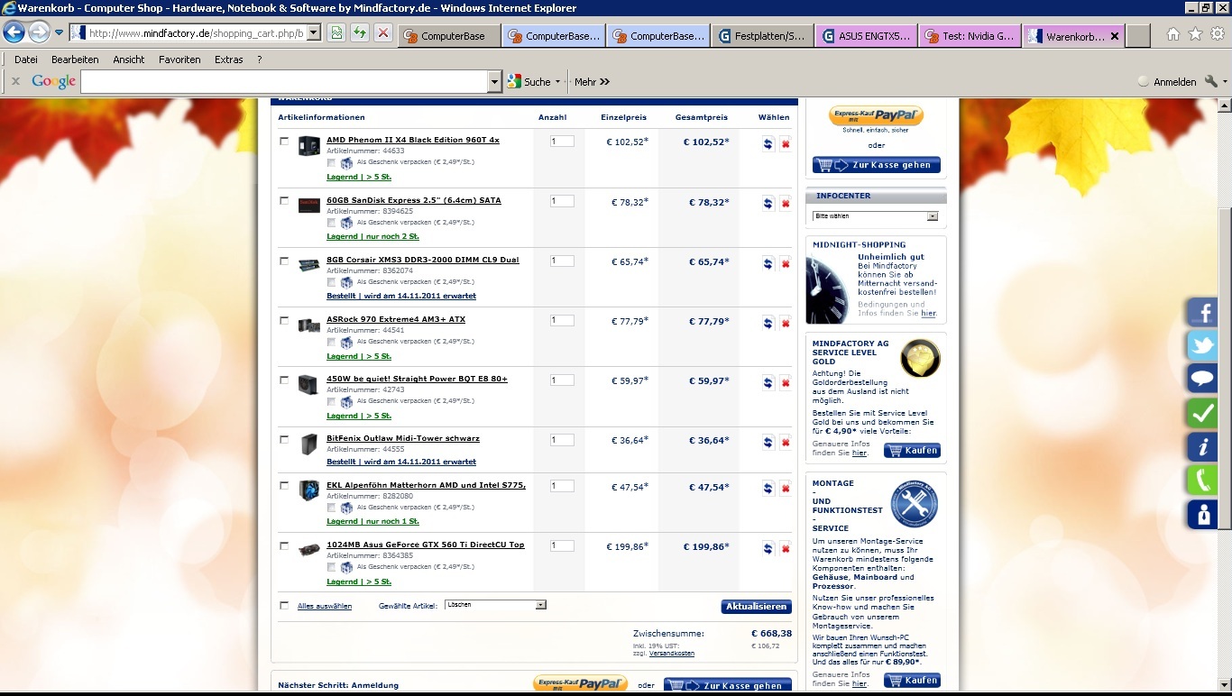The height and width of the screenshot is (696, 1232).
Task: Open the Bearbeiten menu
Action: [x=75, y=60]
